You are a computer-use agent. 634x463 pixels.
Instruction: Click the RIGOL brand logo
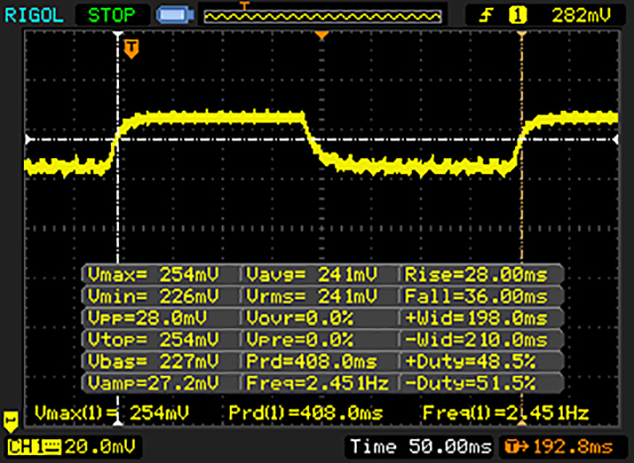34,16
